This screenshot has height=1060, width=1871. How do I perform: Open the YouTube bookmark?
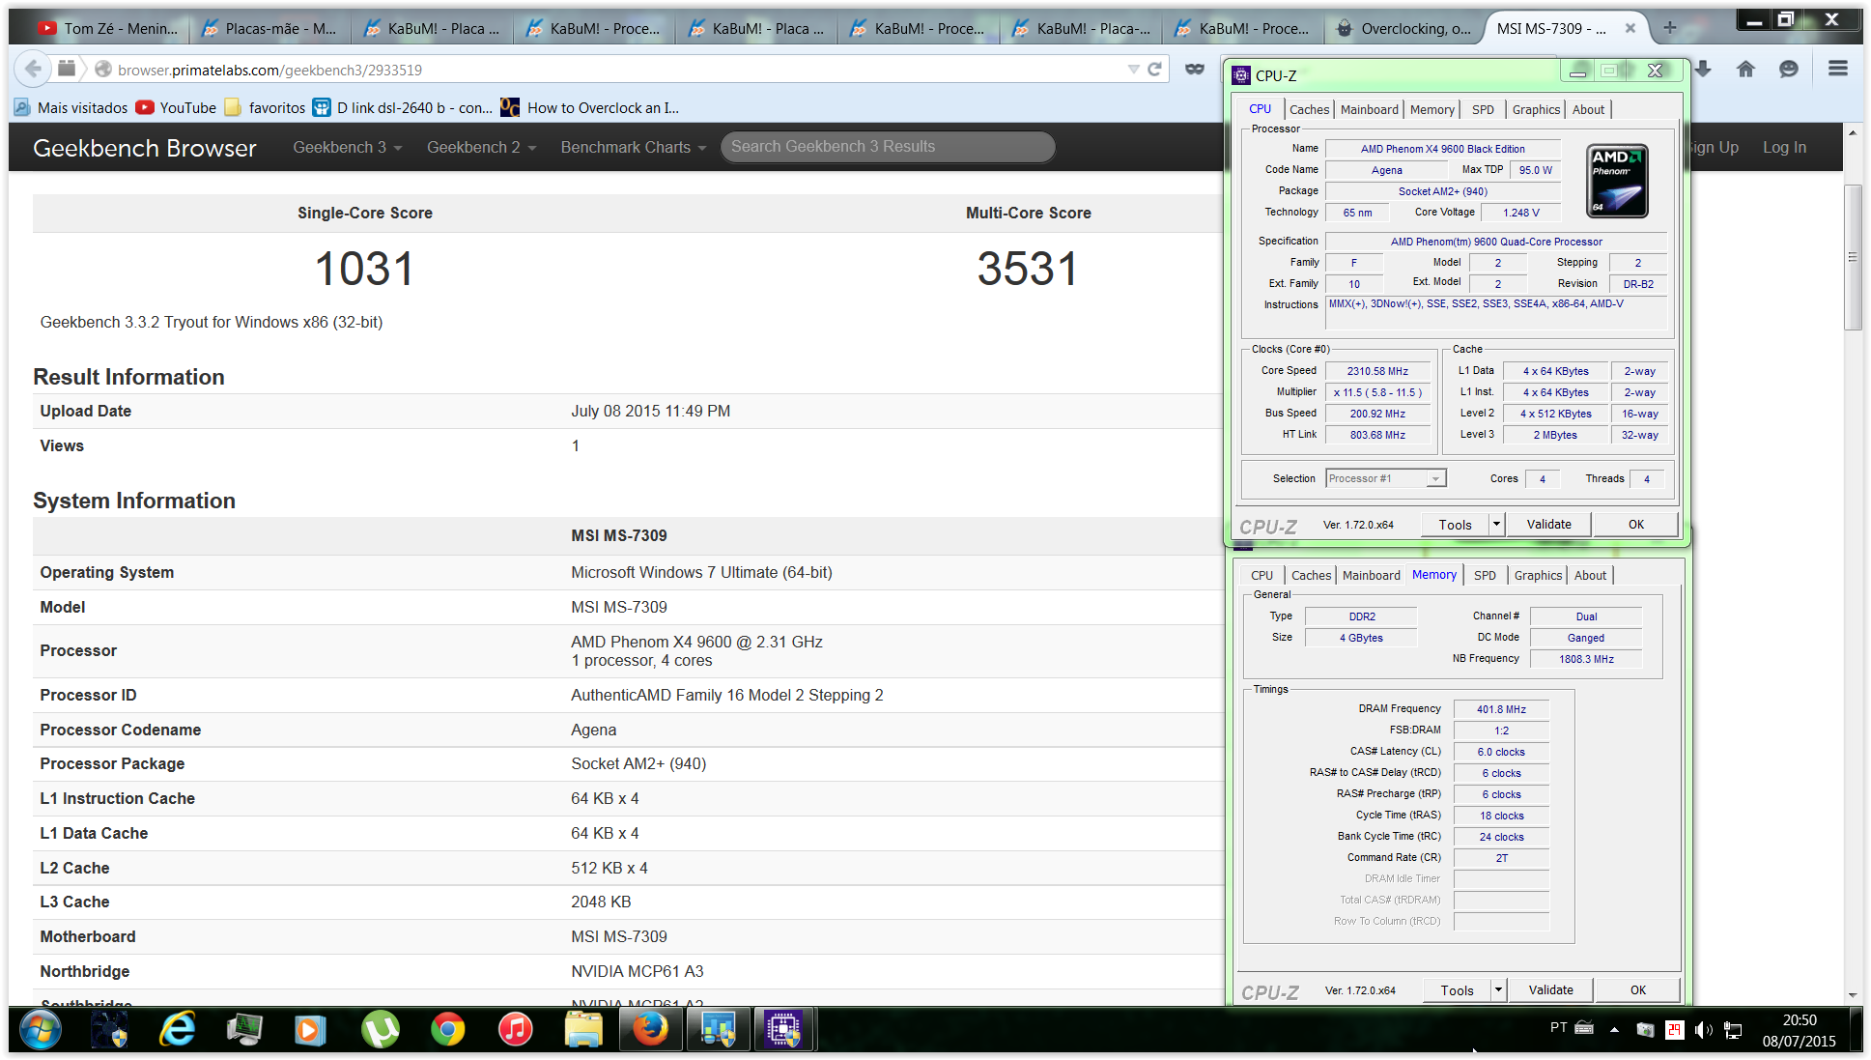tap(177, 107)
